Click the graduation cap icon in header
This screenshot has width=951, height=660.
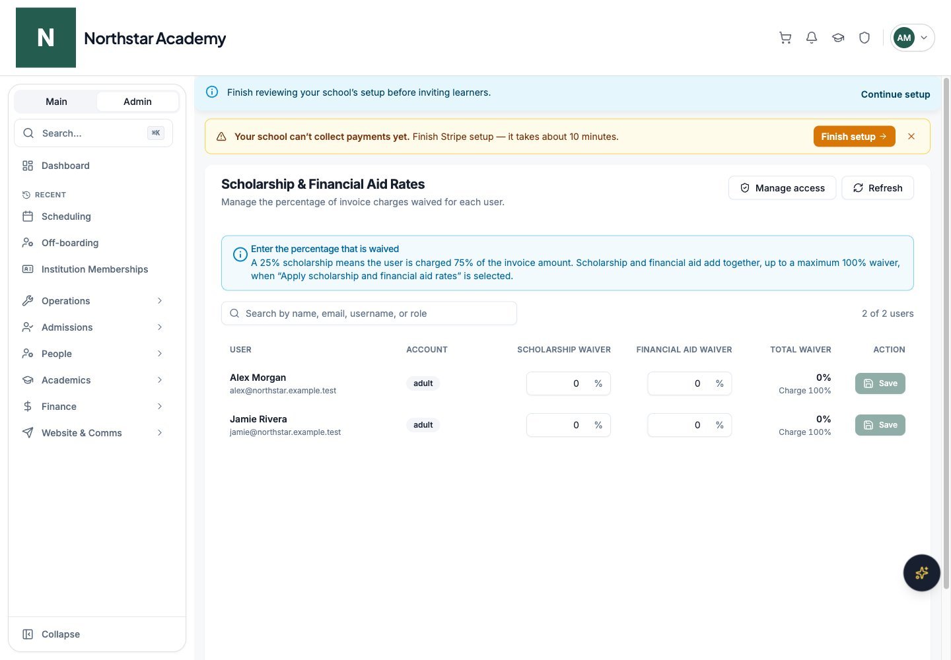point(838,38)
